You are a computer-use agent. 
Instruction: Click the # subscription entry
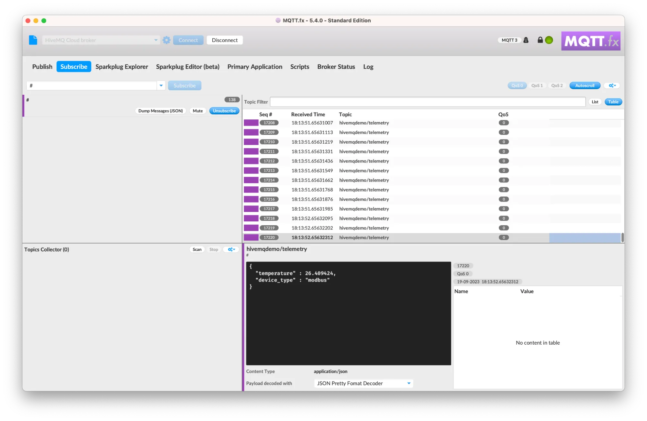point(132,105)
